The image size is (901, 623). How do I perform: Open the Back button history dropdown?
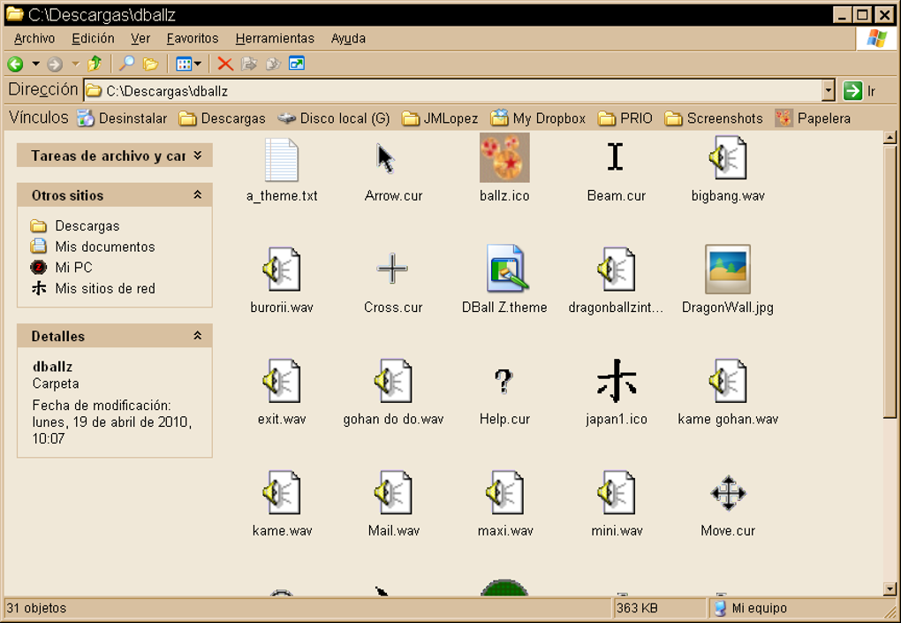35,64
